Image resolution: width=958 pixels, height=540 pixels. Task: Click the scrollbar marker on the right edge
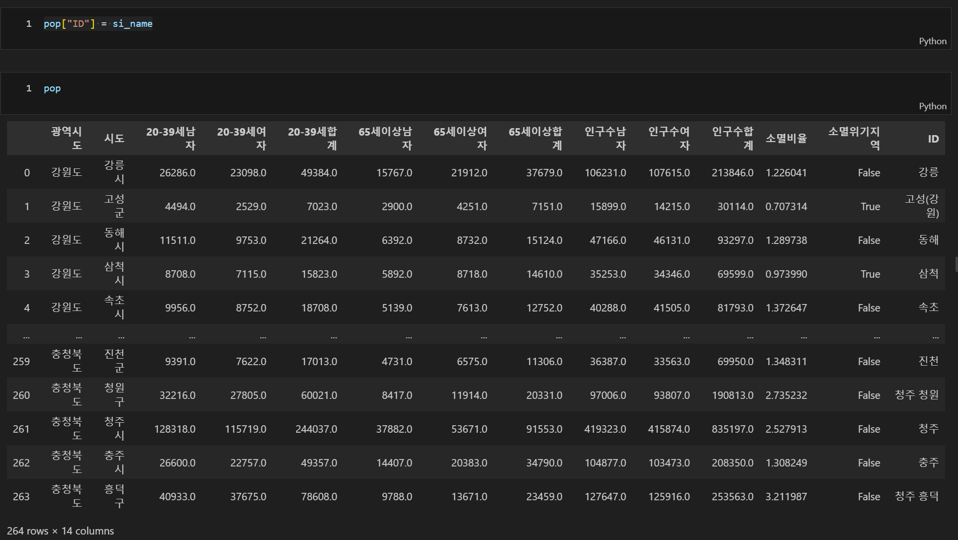(x=956, y=264)
